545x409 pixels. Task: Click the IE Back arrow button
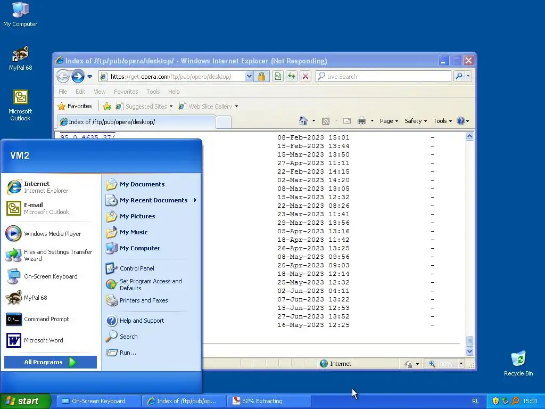63,76
